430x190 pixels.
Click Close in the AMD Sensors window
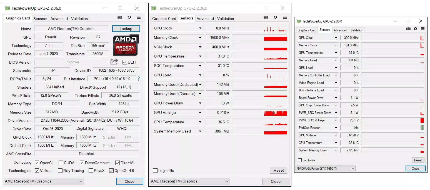coord(276,181)
